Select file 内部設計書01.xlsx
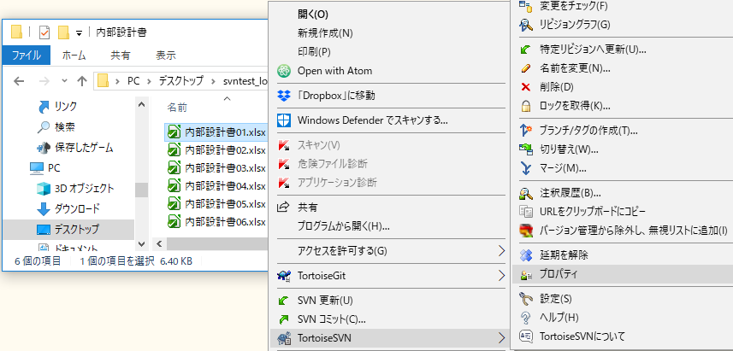Viewport: 733px width, 351px height. pos(216,132)
